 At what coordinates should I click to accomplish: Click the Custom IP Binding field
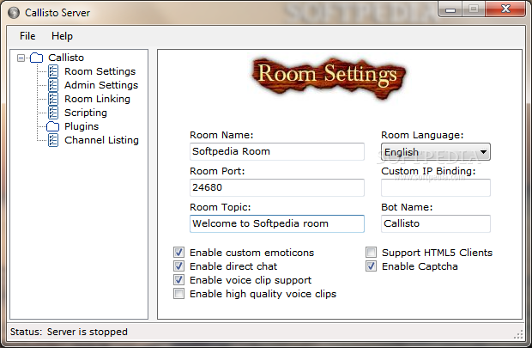click(436, 187)
